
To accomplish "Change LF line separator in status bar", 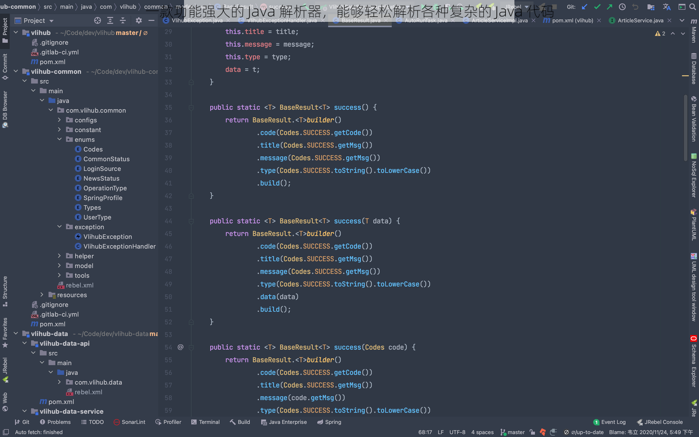I will [x=441, y=432].
